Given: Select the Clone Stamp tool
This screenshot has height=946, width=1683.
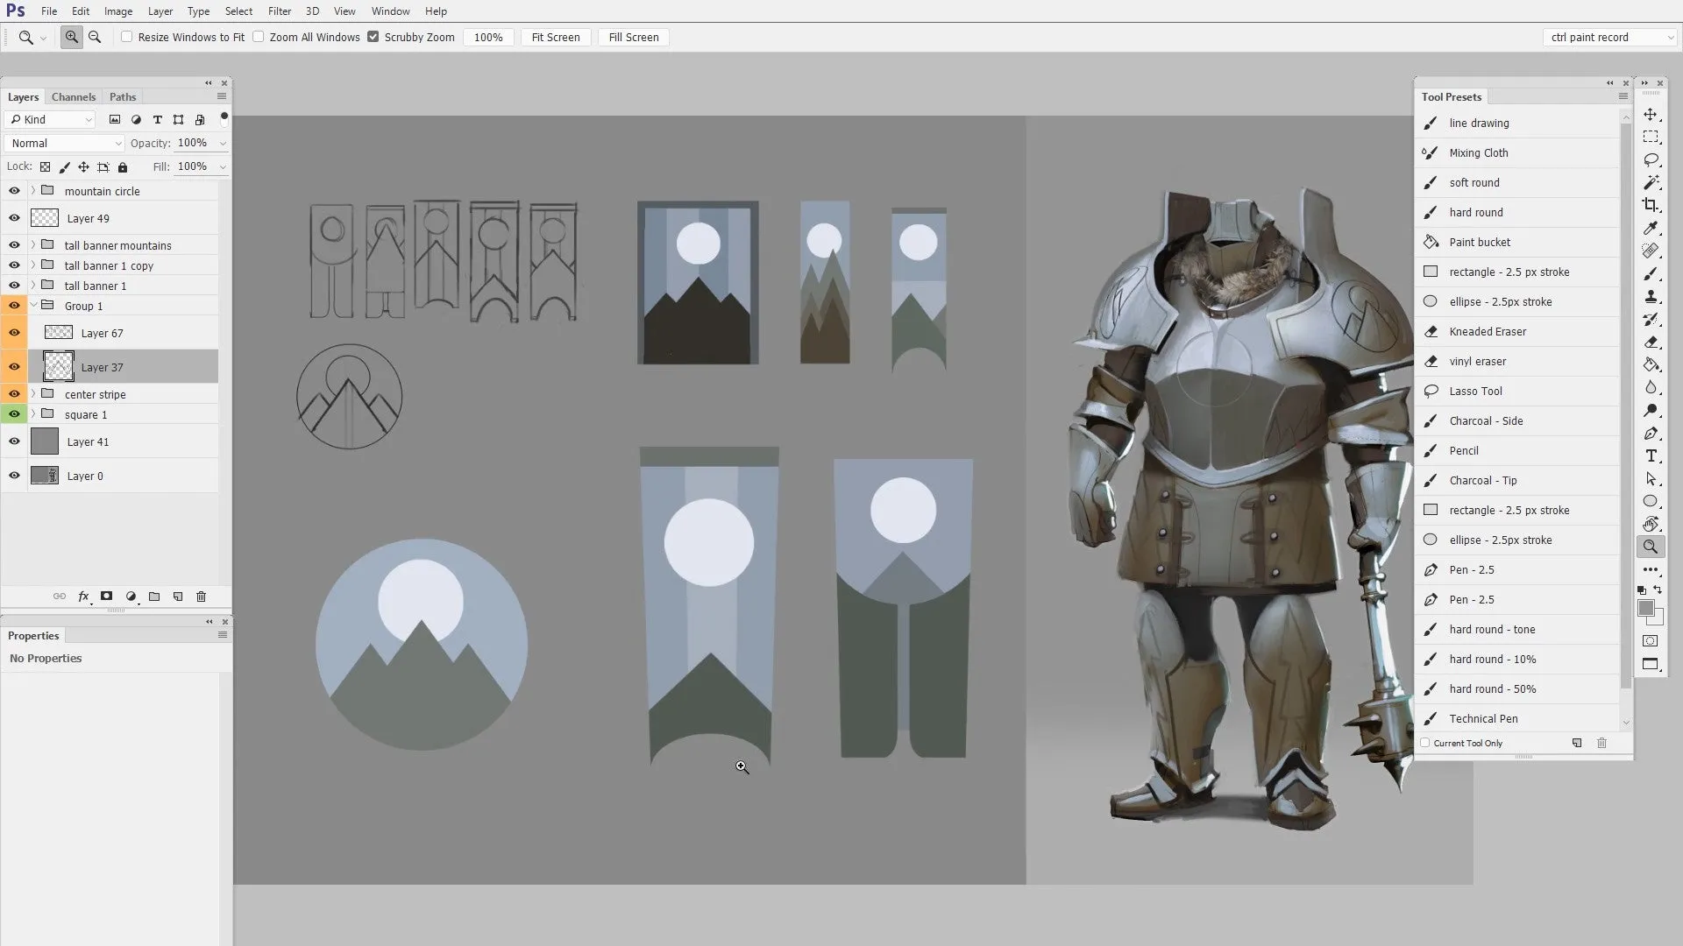Looking at the screenshot, I should [1651, 296].
